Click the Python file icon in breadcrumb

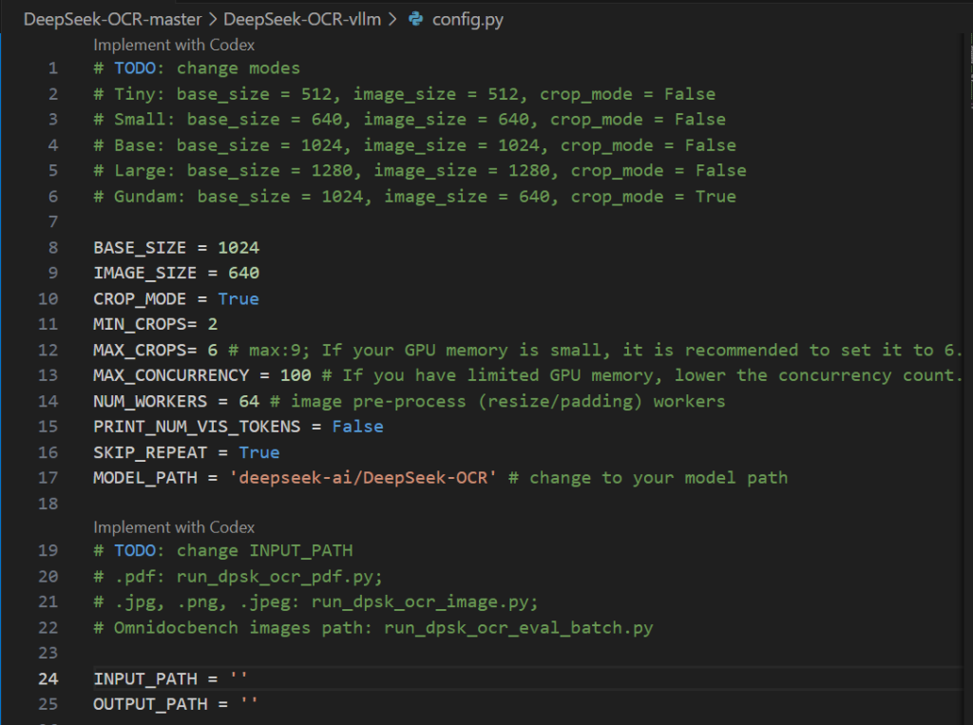point(415,19)
